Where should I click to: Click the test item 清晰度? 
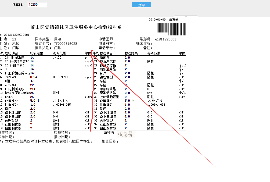[105, 58]
